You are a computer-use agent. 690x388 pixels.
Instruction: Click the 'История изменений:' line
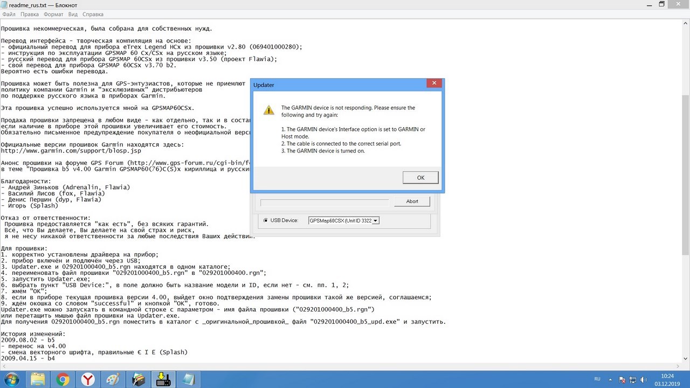tap(33, 334)
